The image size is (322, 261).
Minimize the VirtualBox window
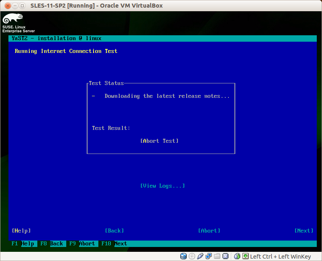click(x=15, y=6)
